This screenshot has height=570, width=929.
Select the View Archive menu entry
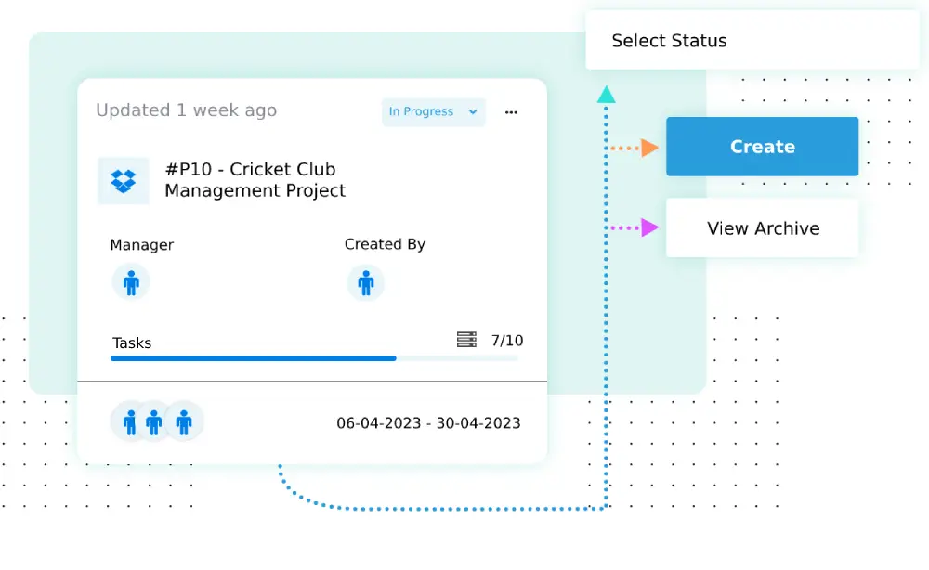pyautogui.click(x=762, y=228)
